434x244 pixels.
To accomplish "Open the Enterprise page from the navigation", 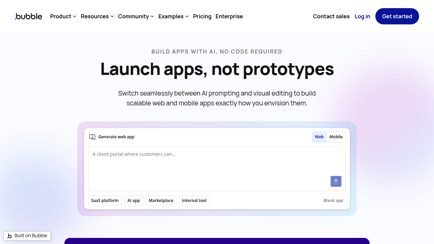I will click(x=229, y=16).
